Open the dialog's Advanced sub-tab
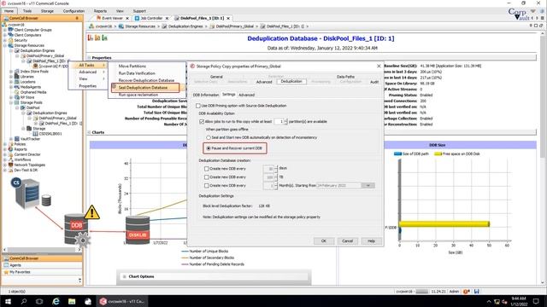Viewport: 547px width, 307px height. coord(247,95)
